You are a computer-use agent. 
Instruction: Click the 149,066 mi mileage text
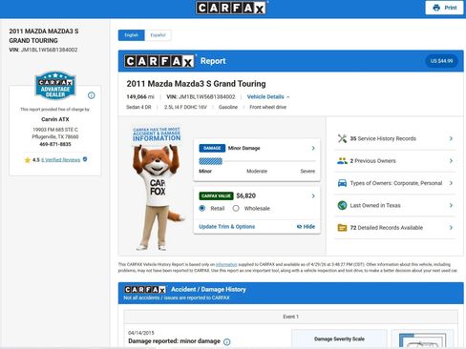point(140,96)
